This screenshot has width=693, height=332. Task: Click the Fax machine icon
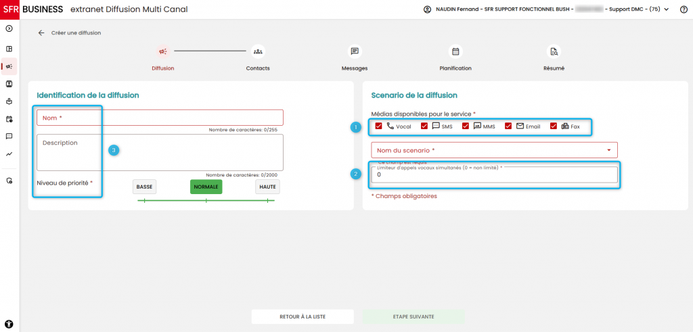pyautogui.click(x=565, y=126)
